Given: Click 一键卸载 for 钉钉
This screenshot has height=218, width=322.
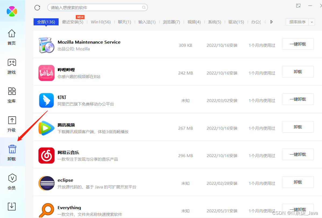Looking at the screenshot, I should click(298, 99).
